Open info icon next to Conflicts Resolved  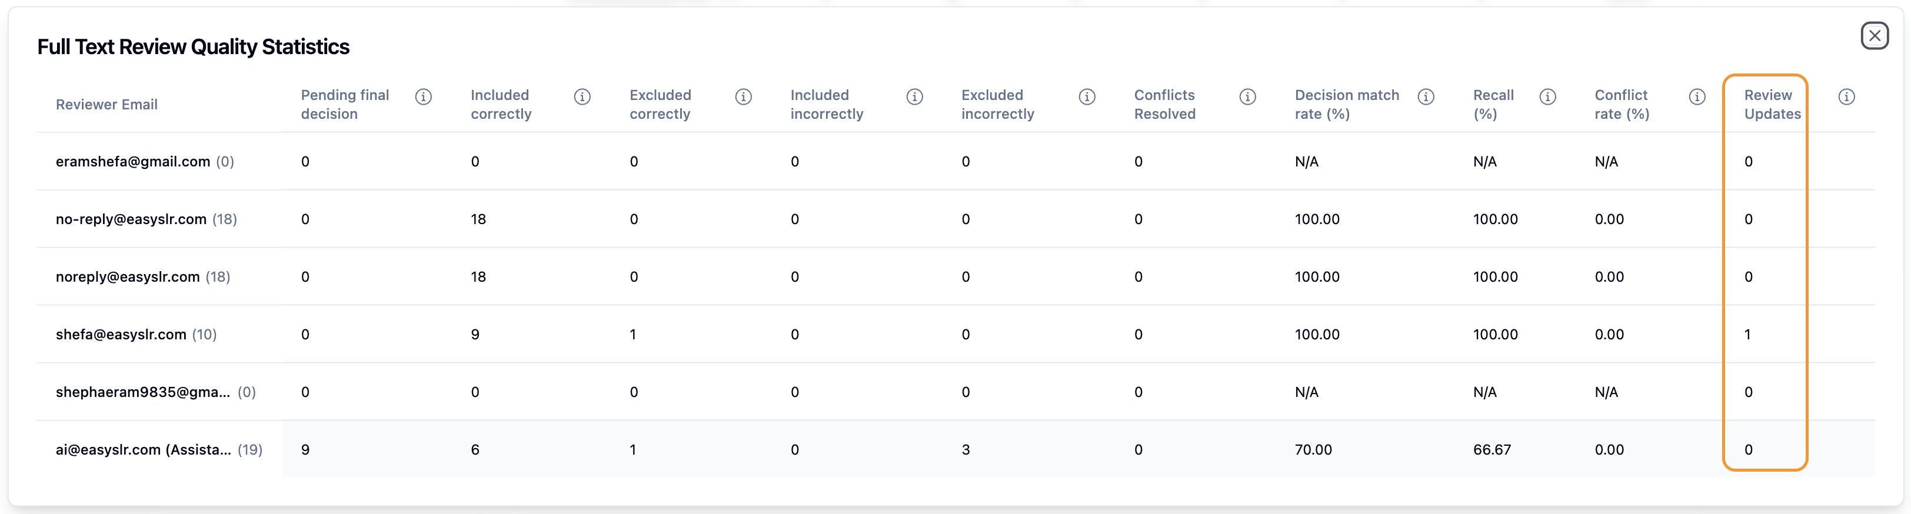[x=1248, y=96]
